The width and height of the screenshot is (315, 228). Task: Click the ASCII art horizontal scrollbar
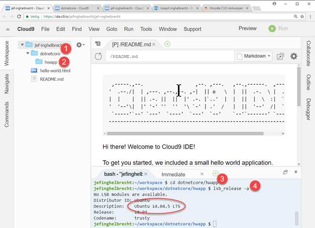[x=185, y=134]
